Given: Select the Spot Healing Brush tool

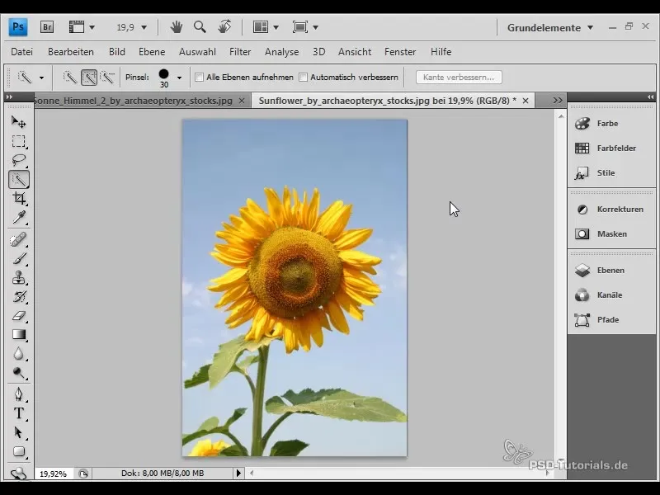Looking at the screenshot, I should [x=18, y=240].
